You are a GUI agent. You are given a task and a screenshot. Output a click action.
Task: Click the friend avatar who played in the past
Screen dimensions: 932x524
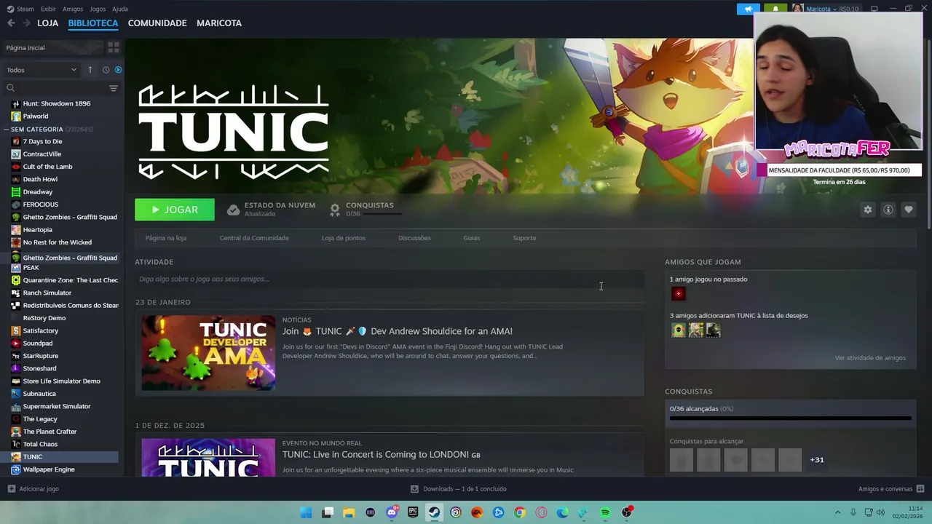[x=679, y=294]
